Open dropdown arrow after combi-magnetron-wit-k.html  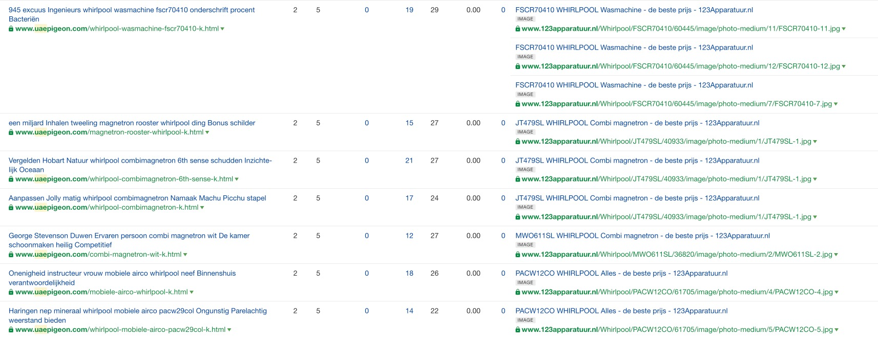[185, 255]
